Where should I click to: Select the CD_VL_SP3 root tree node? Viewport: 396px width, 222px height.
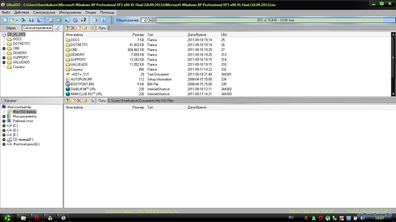[x=16, y=34]
